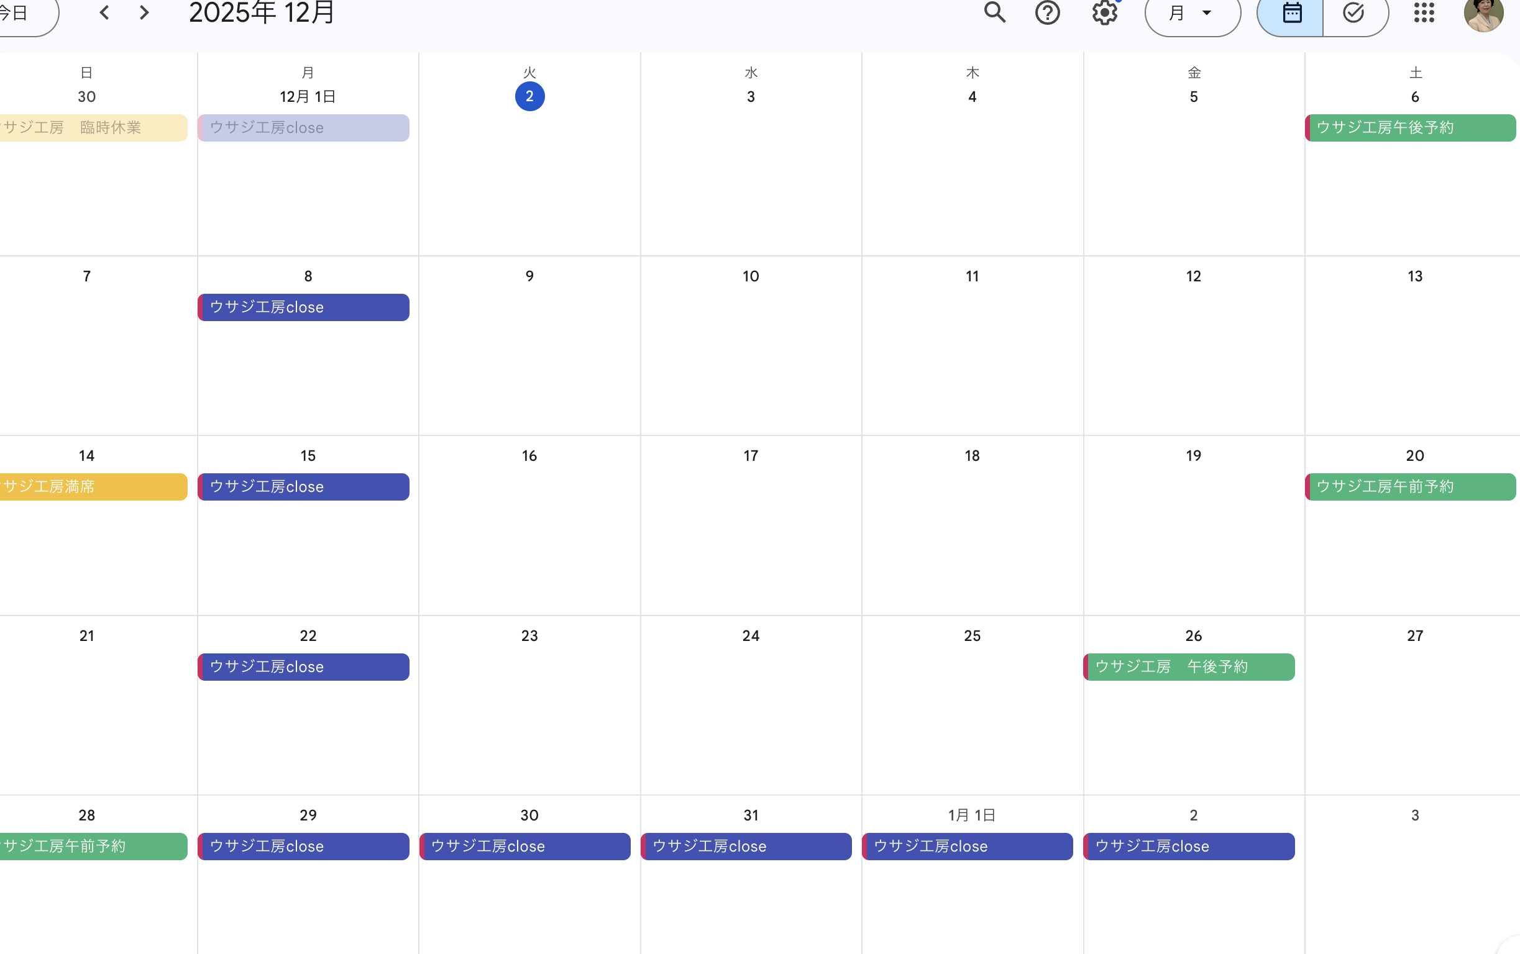Open ウサジ工房午後予約 event on December 6
1520x954 pixels.
click(x=1410, y=127)
